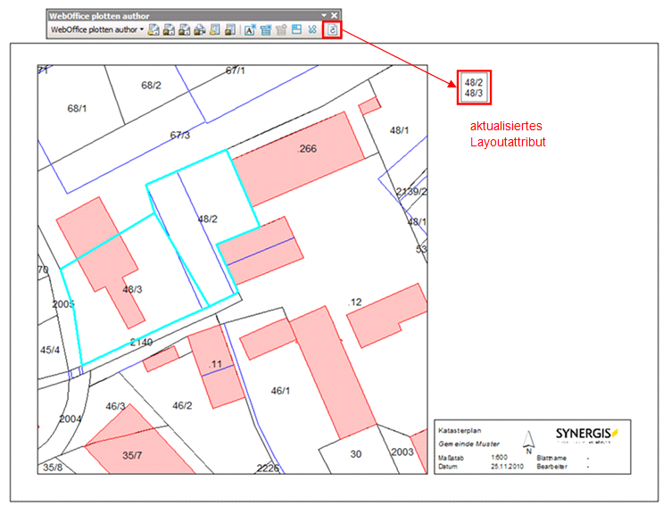Click parcel label '46/1' on the map
This screenshot has height=506, width=663.
(x=280, y=391)
